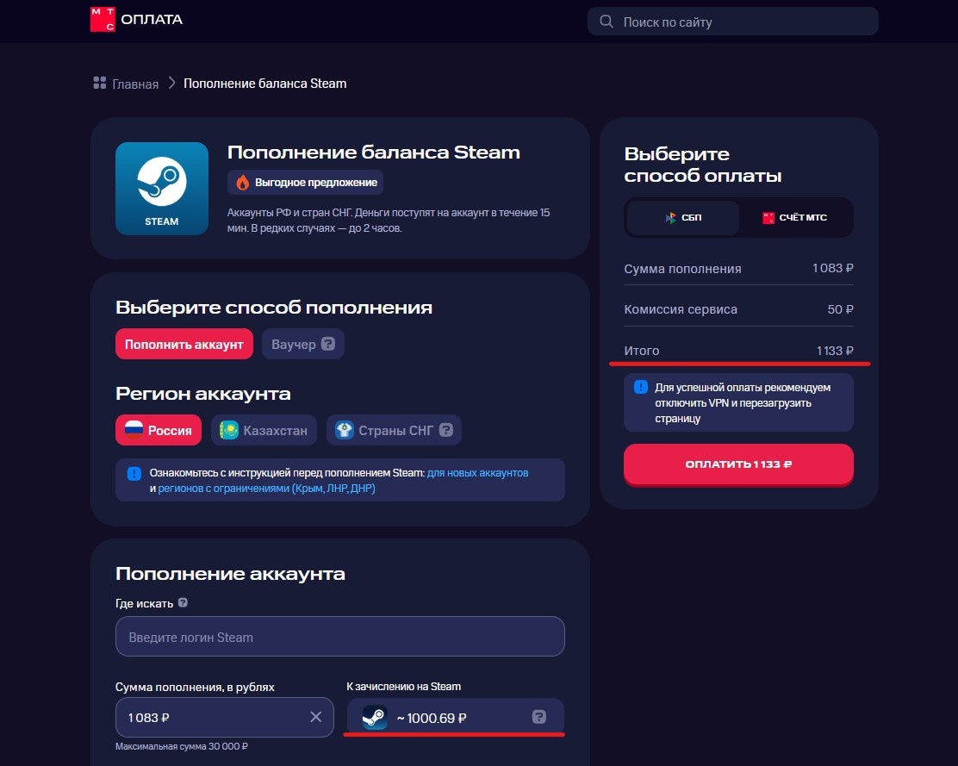The width and height of the screenshot is (958, 766).
Task: Open the help tooltip on Ваучер option
Action: tap(328, 343)
